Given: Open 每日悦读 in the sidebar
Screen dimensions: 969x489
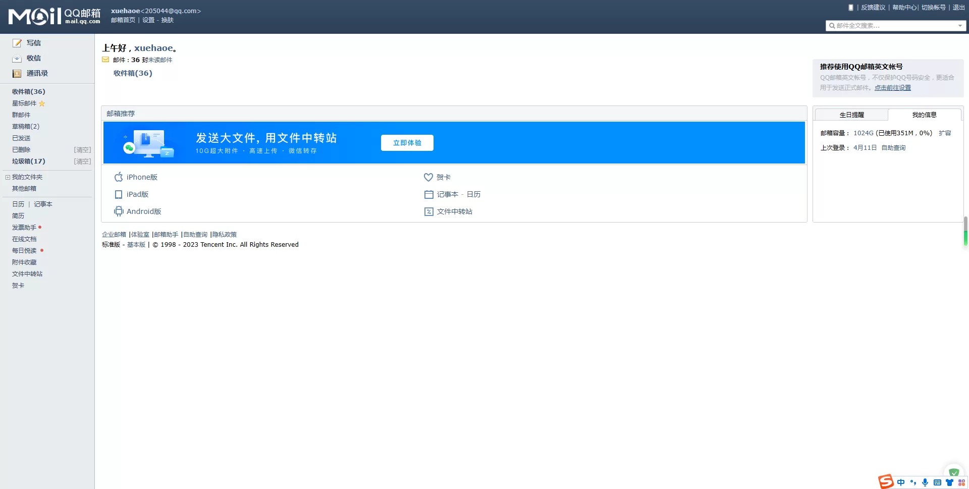Looking at the screenshot, I should (24, 251).
